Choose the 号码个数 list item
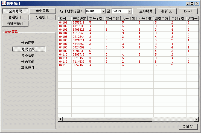 coord(28,49)
